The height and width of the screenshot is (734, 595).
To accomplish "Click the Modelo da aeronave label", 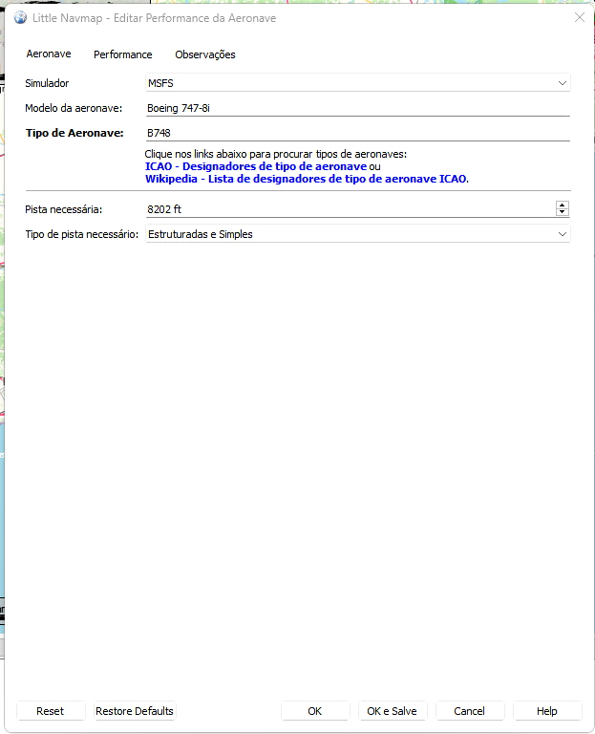I will (x=74, y=108).
